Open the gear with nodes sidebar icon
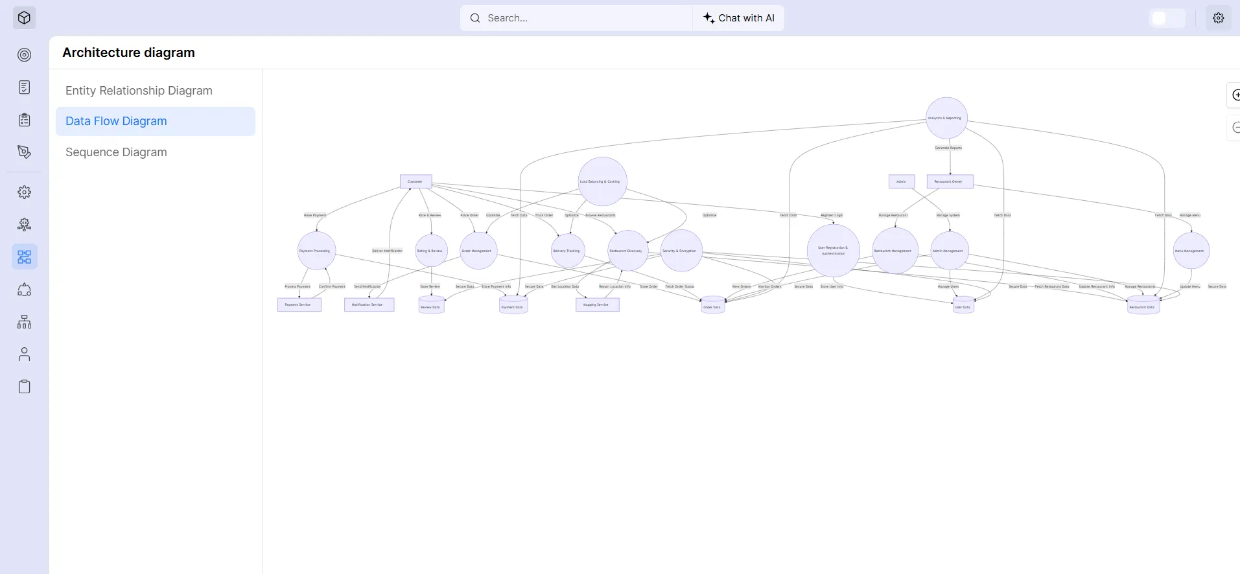 coord(24,225)
